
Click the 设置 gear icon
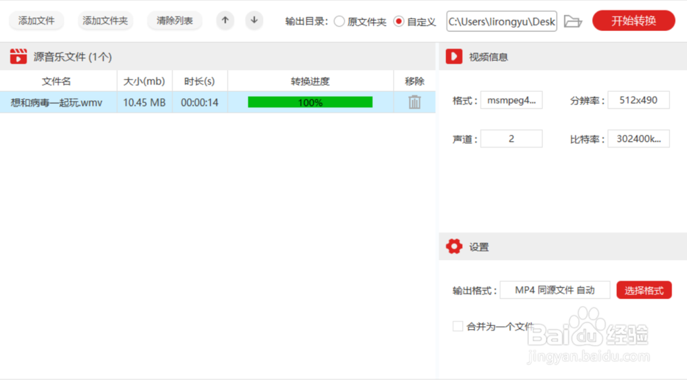pyautogui.click(x=454, y=247)
